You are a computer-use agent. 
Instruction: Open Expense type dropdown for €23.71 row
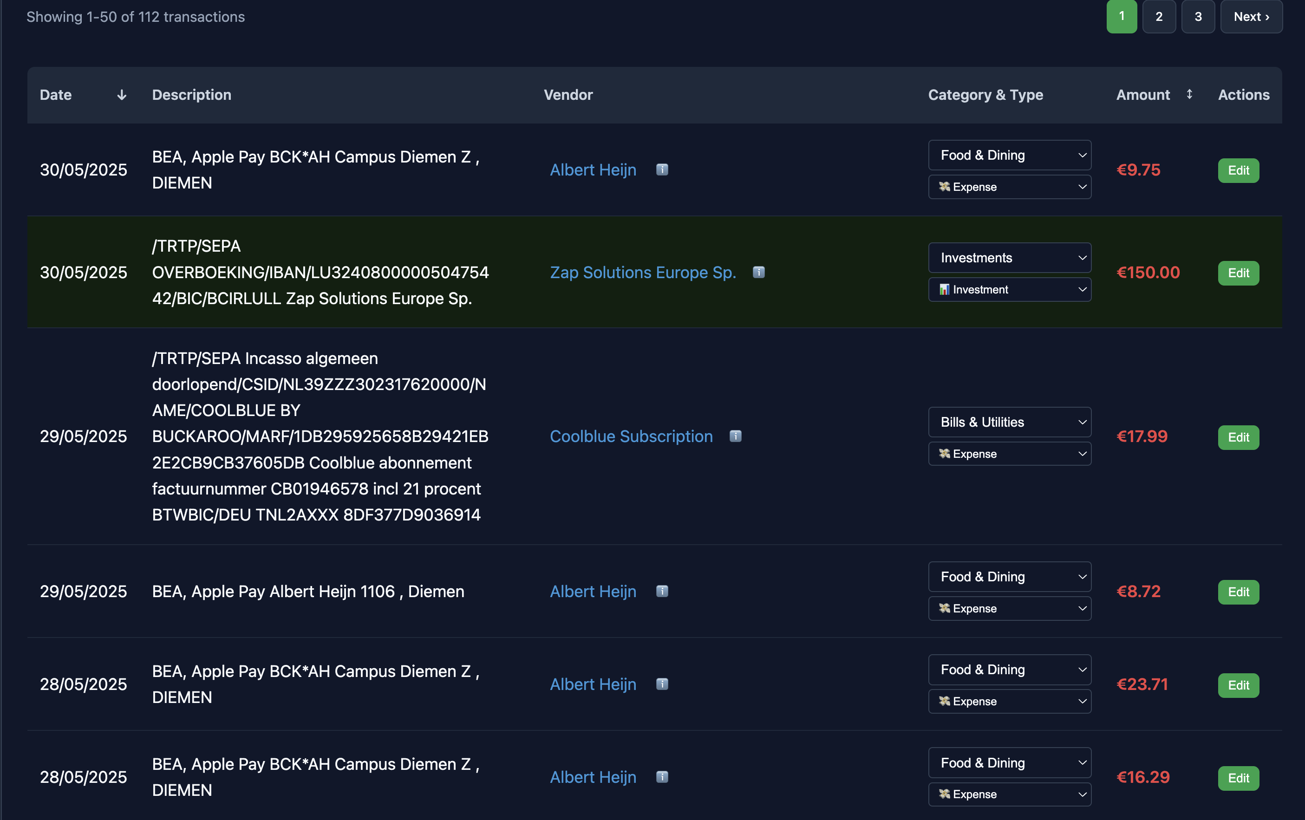click(1010, 701)
